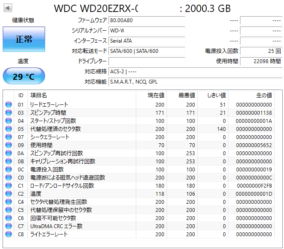Click the status orb for 0B キャリブレーション再試行回数

[9, 161]
